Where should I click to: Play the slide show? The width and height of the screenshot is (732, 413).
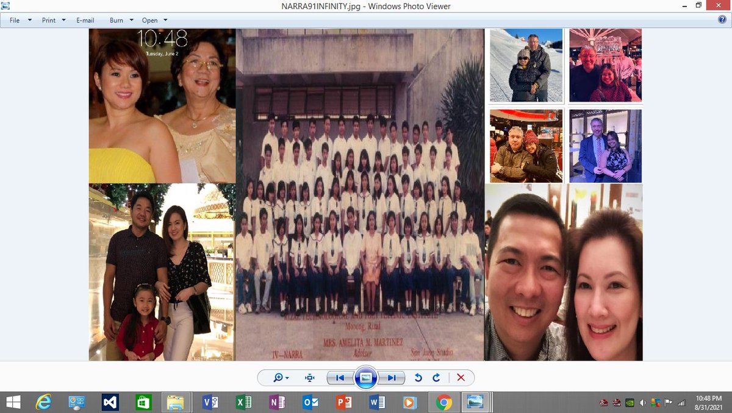coord(365,378)
